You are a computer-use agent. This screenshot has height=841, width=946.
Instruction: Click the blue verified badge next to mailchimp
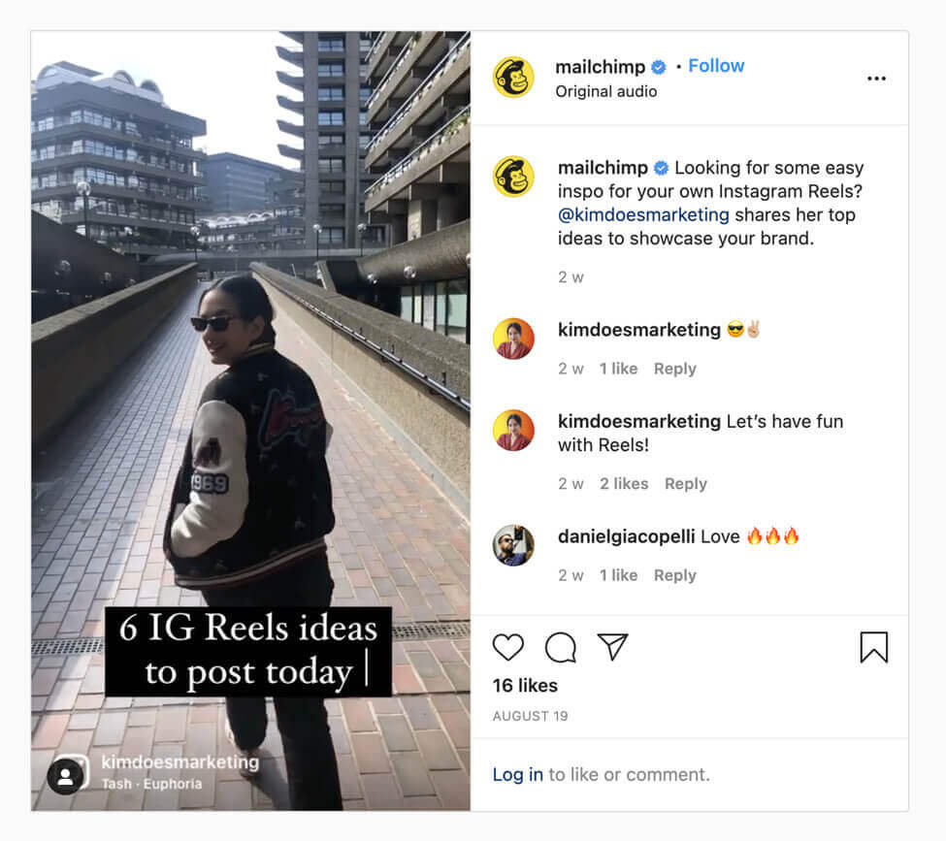tap(658, 67)
